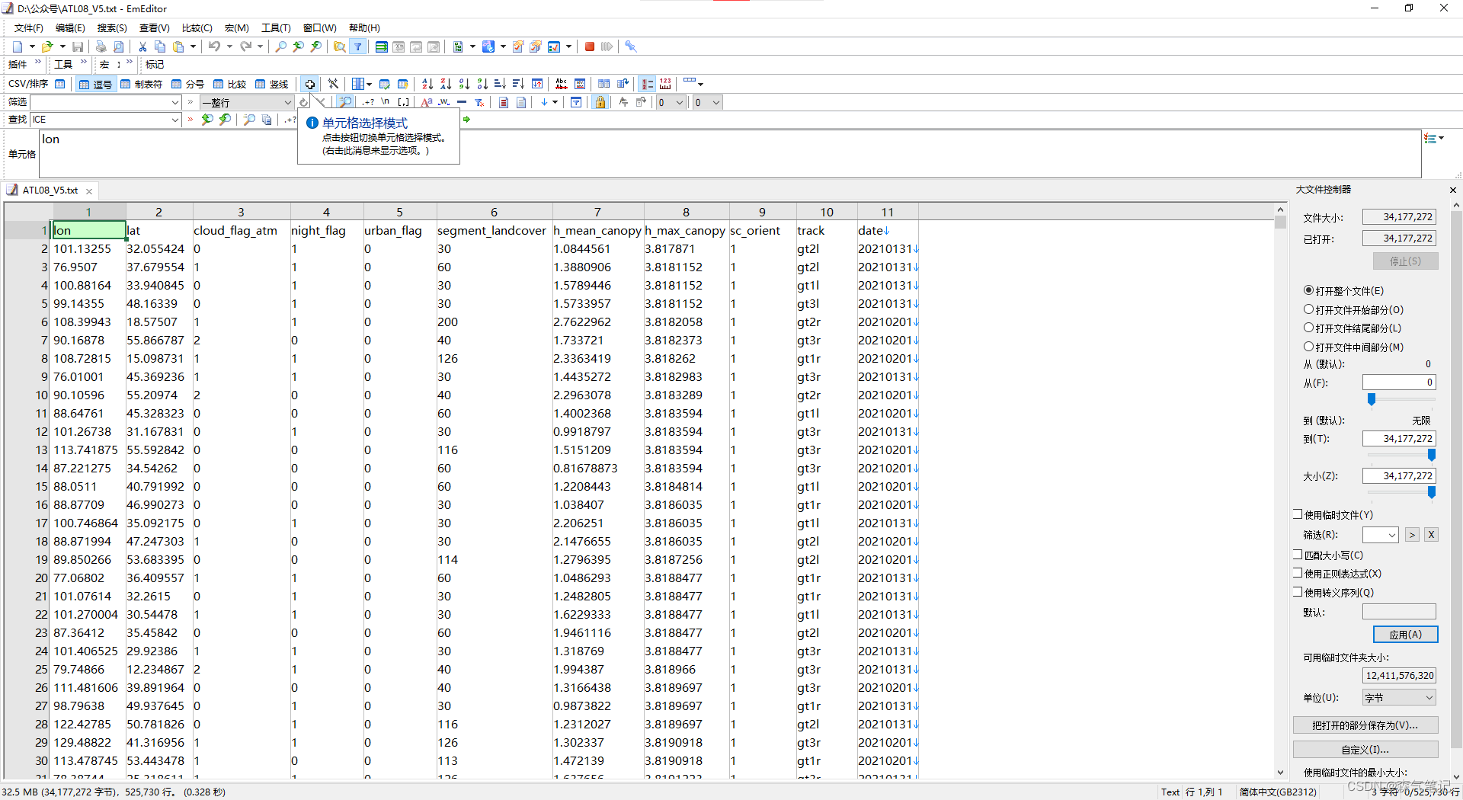Click the Undo arrow icon
Screen dimensions: 1463x800
[214, 46]
